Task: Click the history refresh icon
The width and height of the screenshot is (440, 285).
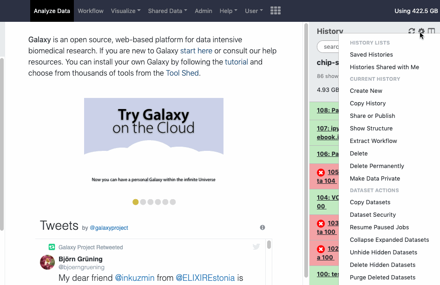Action: point(411,32)
